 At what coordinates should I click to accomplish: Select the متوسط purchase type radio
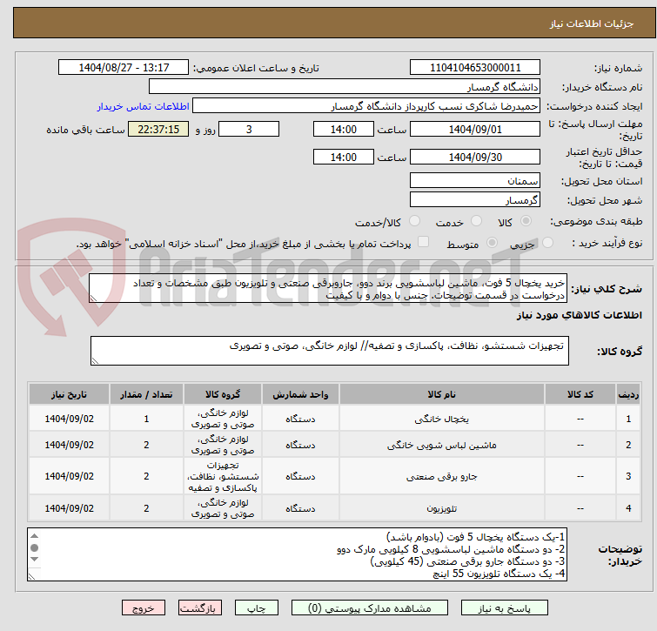click(x=492, y=243)
